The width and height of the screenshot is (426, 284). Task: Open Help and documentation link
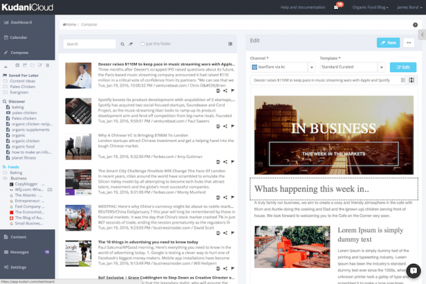click(302, 7)
